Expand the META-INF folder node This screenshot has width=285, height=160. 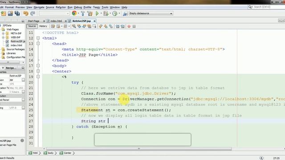tap(3, 33)
